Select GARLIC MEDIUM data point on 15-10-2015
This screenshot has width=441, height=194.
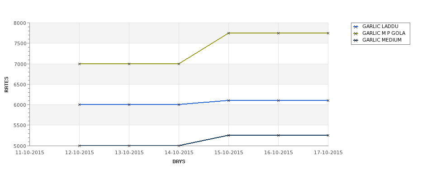point(229,135)
